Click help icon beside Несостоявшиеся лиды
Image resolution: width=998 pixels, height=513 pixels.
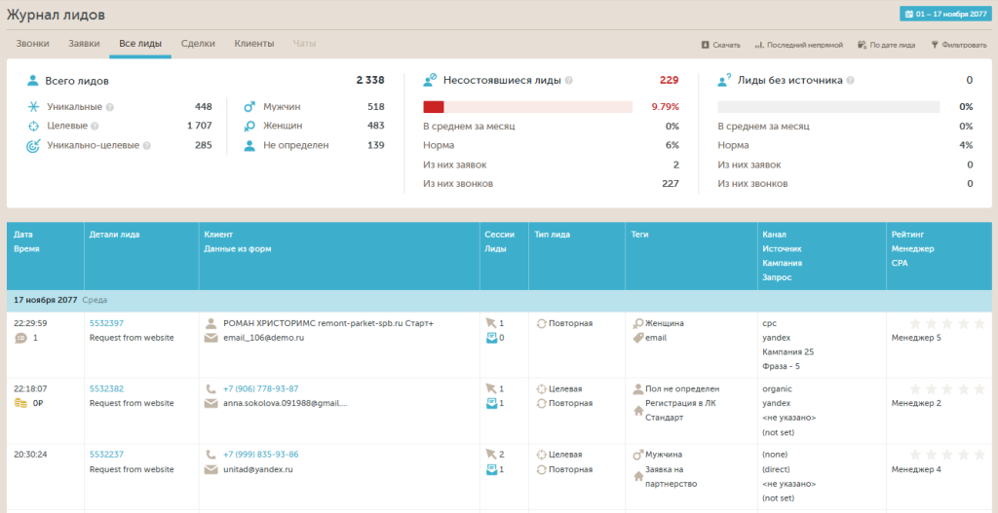point(568,81)
